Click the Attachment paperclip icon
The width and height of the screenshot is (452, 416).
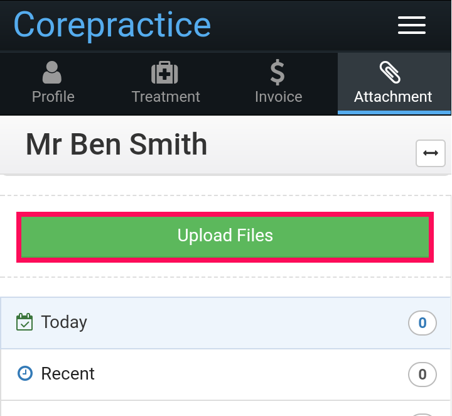390,72
